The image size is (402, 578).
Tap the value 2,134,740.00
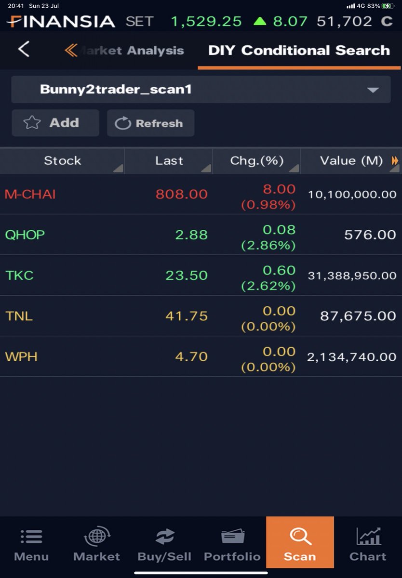click(352, 357)
